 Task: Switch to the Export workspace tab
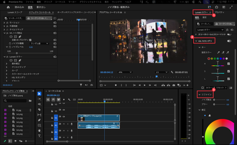click(x=41, y=7)
